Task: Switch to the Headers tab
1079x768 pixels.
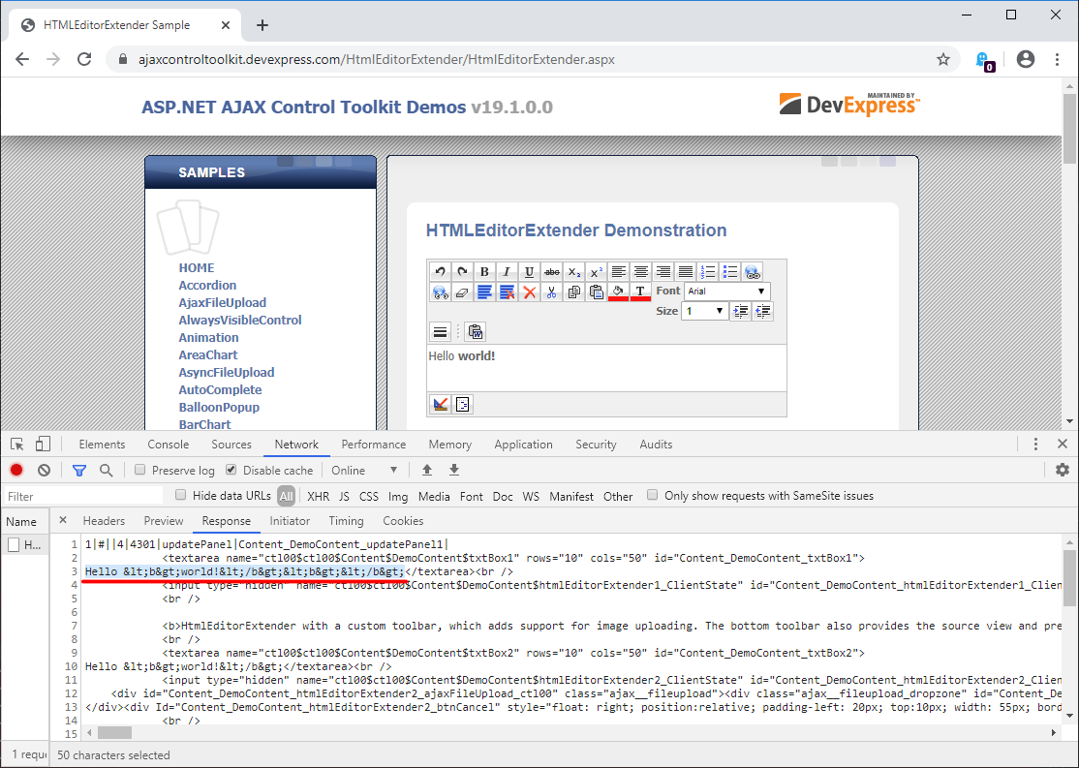Action: (x=104, y=520)
